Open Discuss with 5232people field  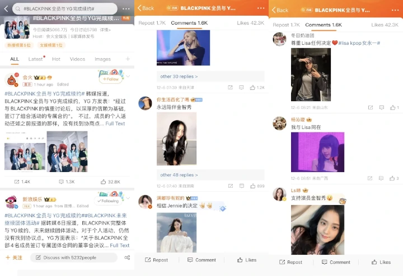(74, 258)
